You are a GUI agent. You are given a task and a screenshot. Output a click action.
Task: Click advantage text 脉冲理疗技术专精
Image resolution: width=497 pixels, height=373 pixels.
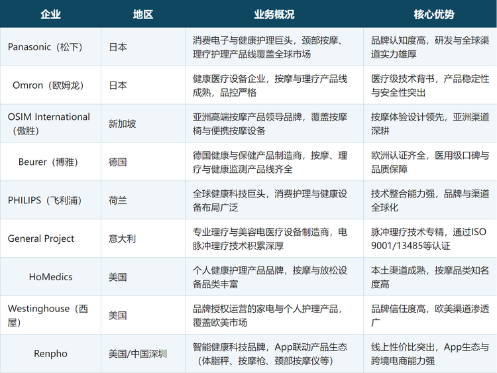coord(408,232)
